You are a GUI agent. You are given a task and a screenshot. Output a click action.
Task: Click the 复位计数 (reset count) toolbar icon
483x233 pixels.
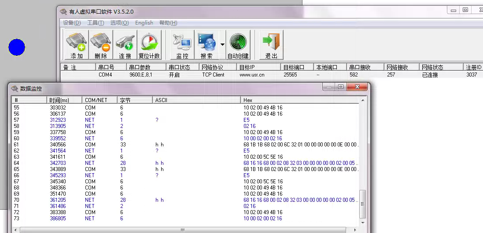(149, 45)
